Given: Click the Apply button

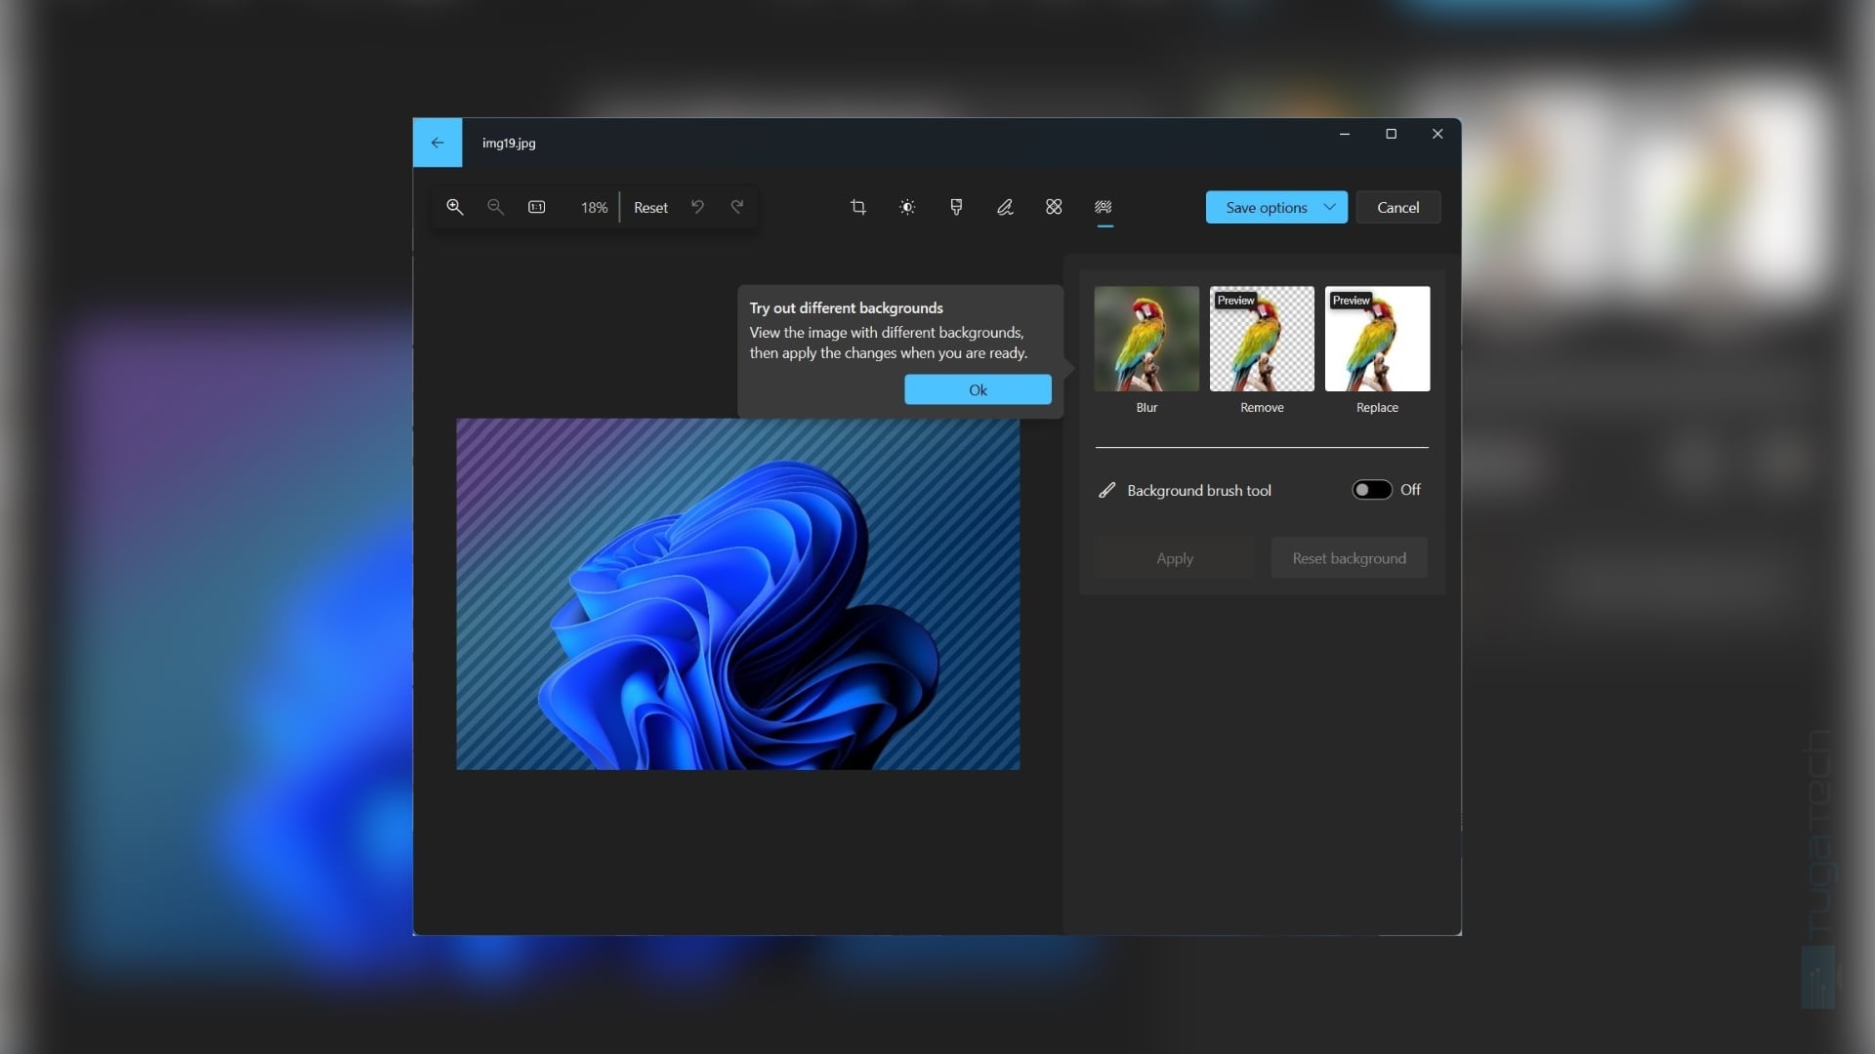Looking at the screenshot, I should pyautogui.click(x=1175, y=558).
